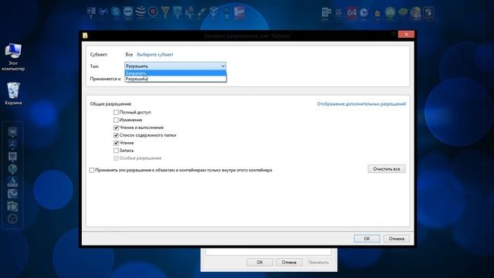The height and width of the screenshot is (278, 494).
Task: Confirm with OK in permission entry dialog
Action: (367, 239)
